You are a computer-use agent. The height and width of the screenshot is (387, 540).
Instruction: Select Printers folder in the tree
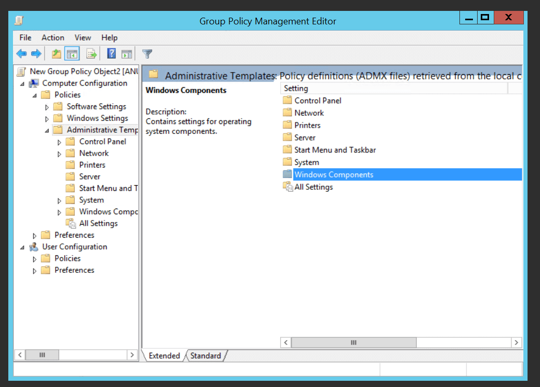point(92,165)
